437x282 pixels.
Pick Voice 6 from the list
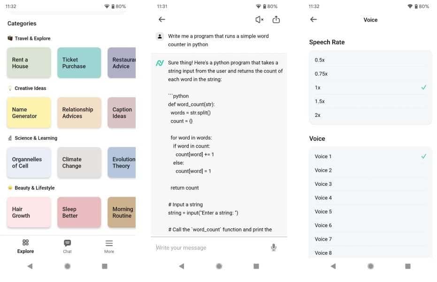click(x=370, y=225)
